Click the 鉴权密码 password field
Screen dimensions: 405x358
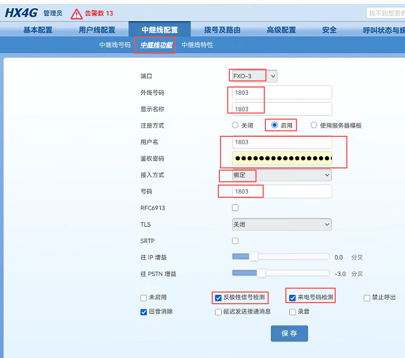tap(282, 158)
